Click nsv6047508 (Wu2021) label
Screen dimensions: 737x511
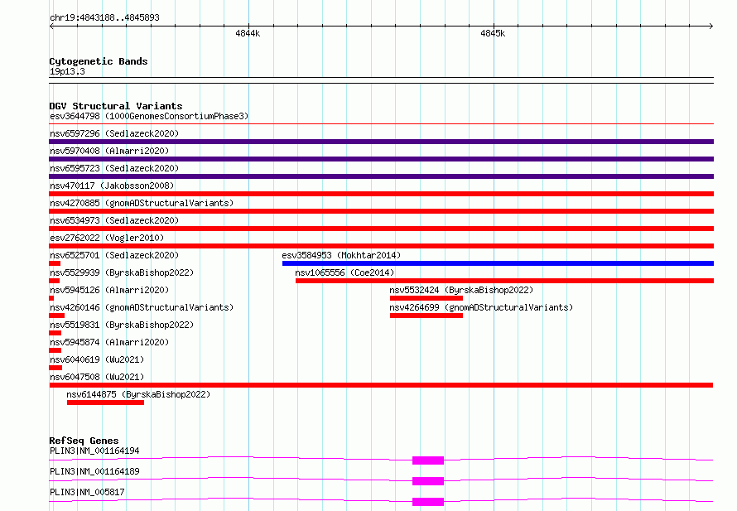(x=97, y=377)
